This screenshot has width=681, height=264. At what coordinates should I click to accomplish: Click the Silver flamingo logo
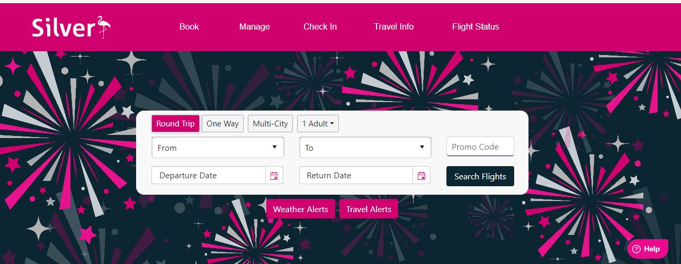click(x=71, y=27)
